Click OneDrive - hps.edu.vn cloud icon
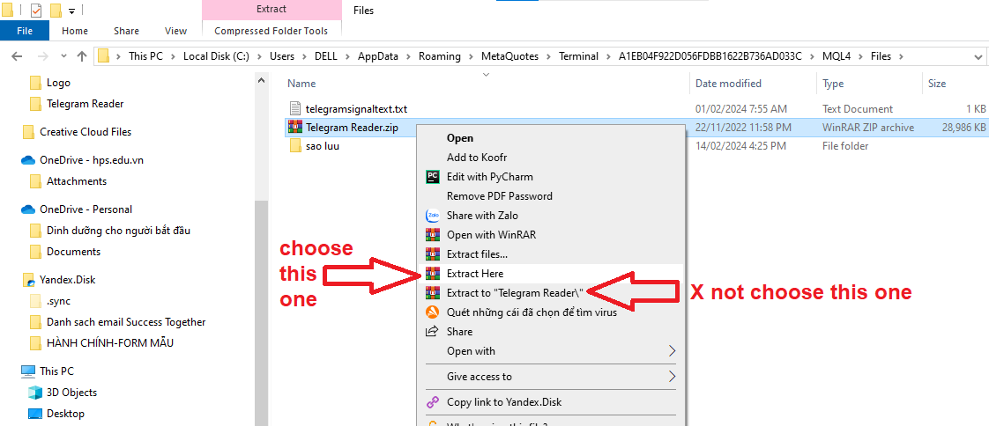The image size is (989, 426). pos(27,160)
